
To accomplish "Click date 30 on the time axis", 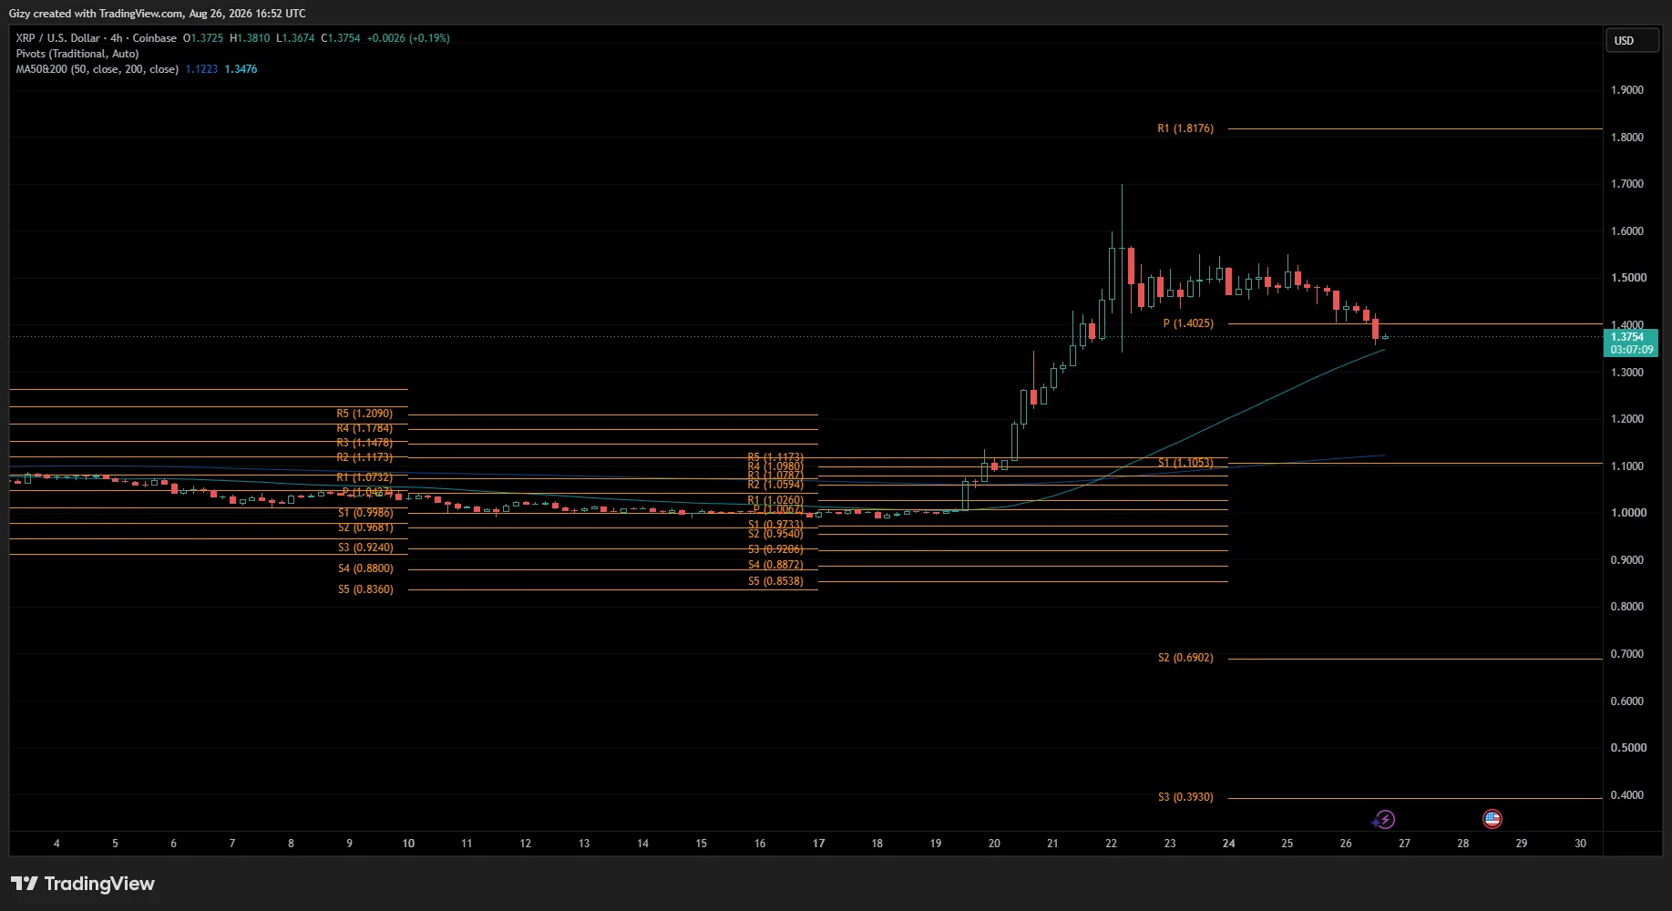I will coord(1580,844).
